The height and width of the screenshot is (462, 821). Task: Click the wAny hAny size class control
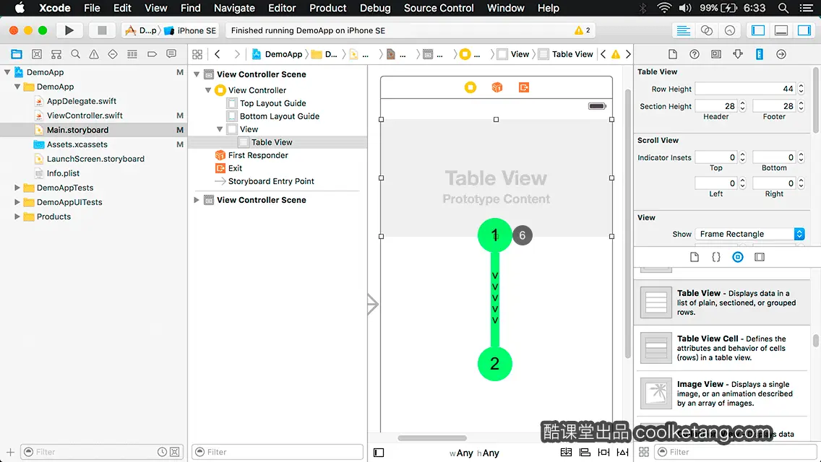474,453
